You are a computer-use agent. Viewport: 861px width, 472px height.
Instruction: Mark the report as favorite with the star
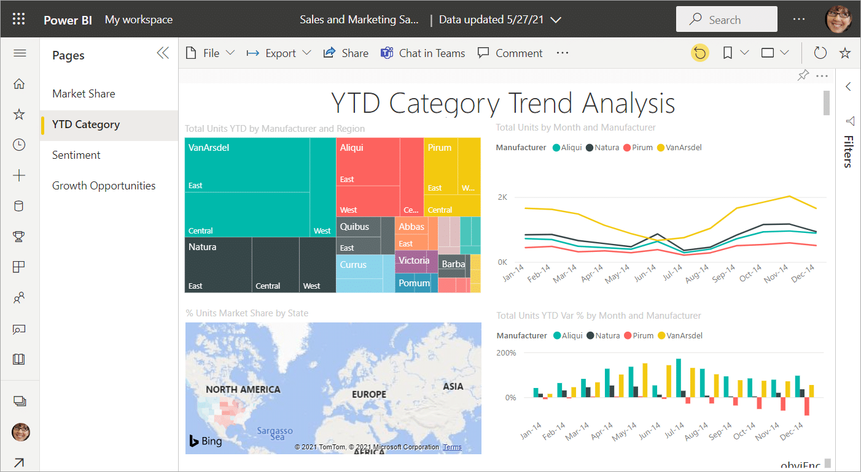(x=845, y=53)
